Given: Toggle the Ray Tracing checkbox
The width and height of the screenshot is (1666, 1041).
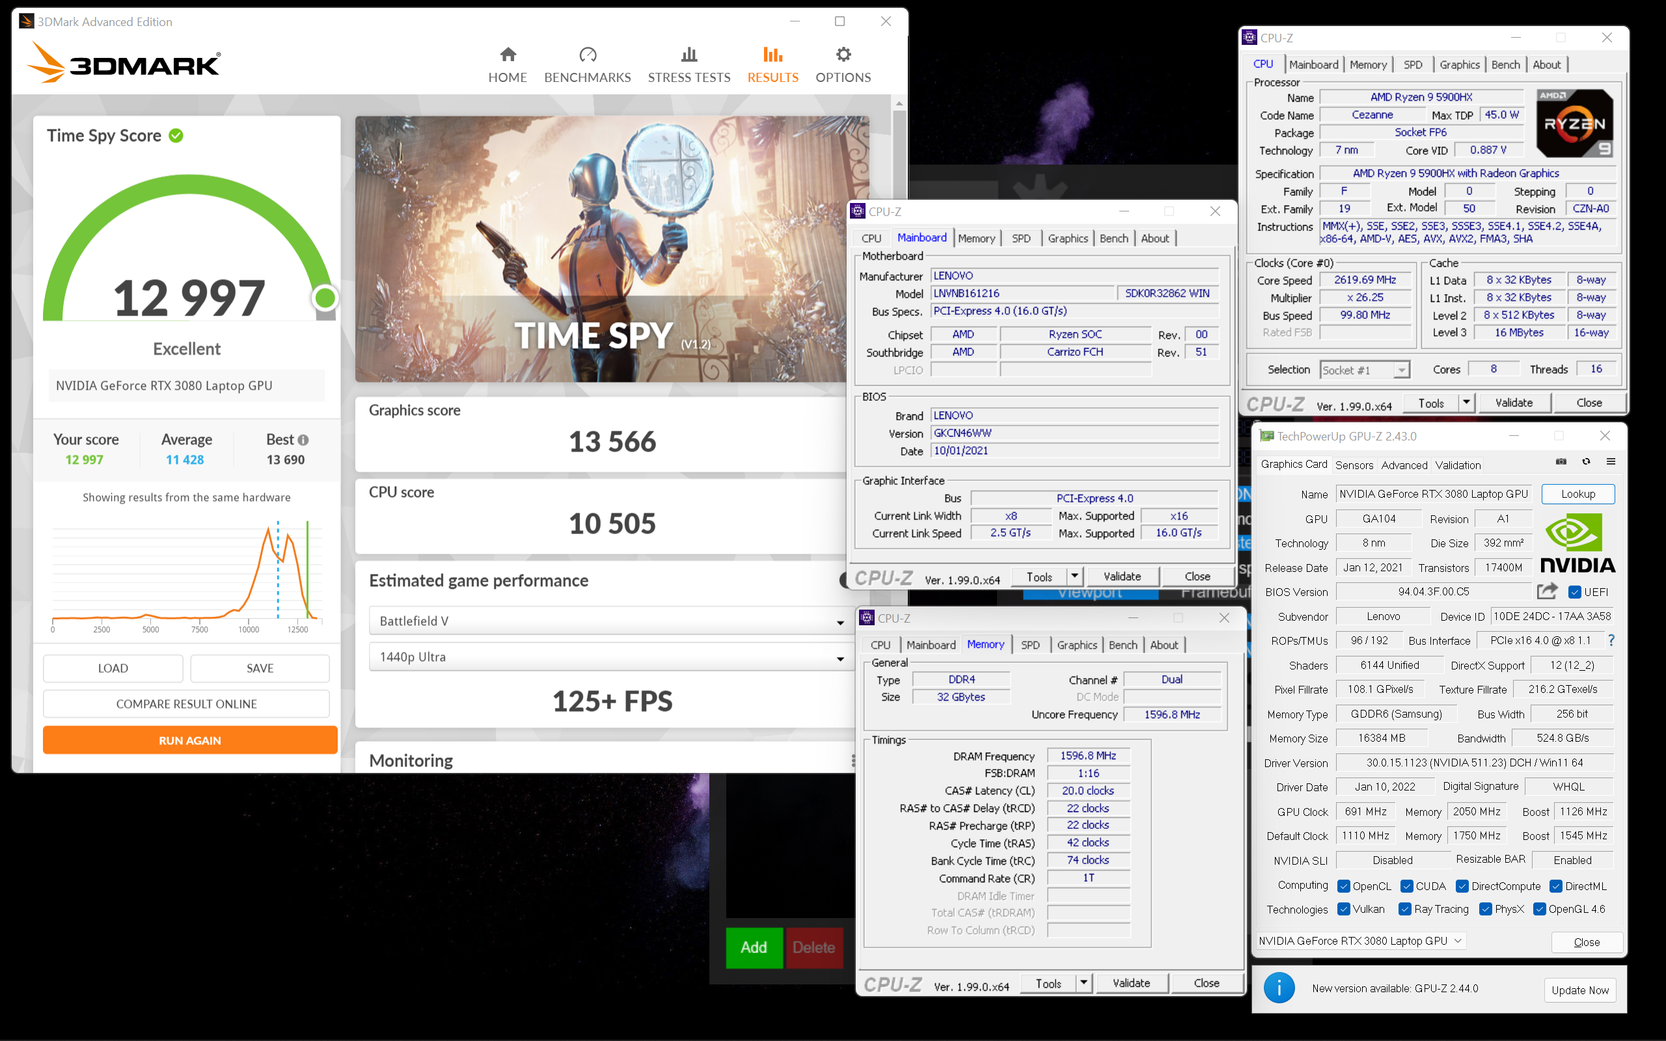Looking at the screenshot, I should (1404, 909).
